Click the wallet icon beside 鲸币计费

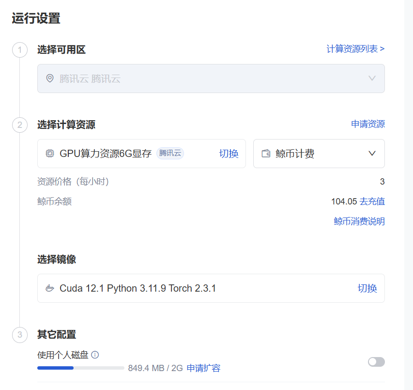click(x=266, y=154)
